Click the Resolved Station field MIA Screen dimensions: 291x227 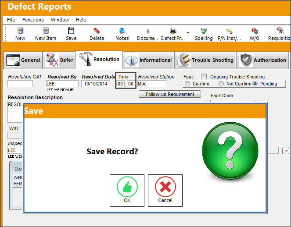point(152,84)
